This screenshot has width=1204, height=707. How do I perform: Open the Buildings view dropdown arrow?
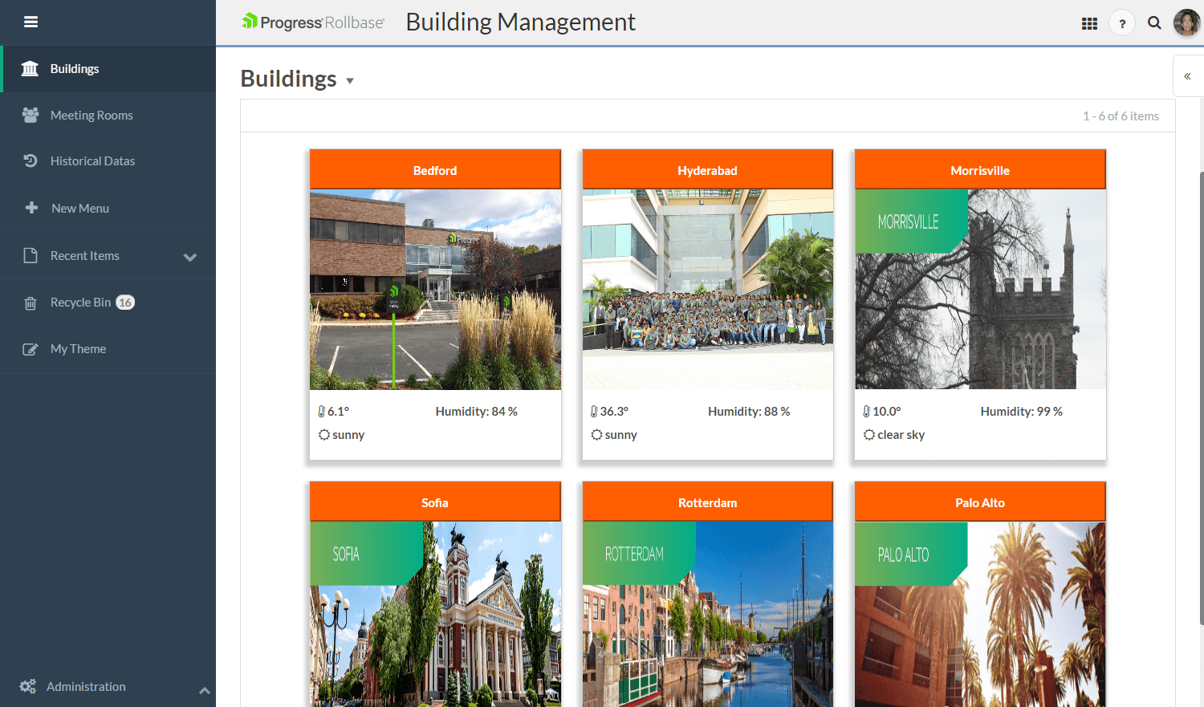pos(350,81)
